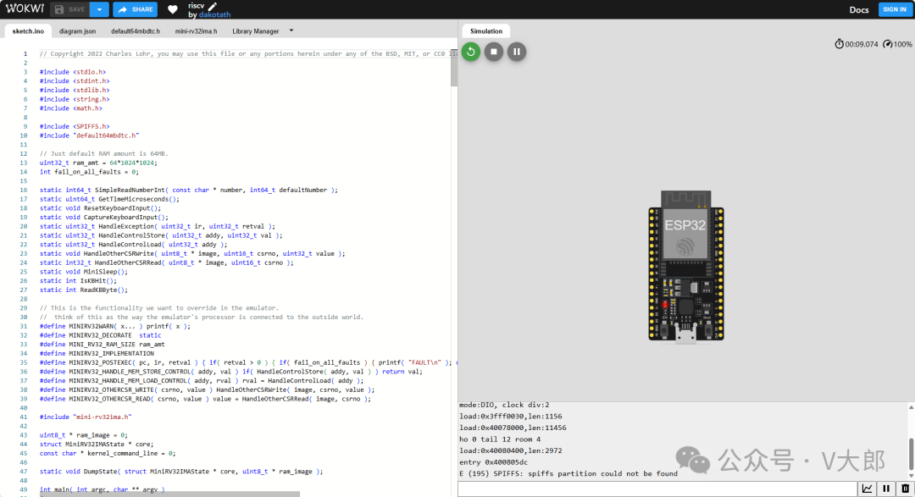
Task: Open the Docs link
Action: click(x=858, y=9)
